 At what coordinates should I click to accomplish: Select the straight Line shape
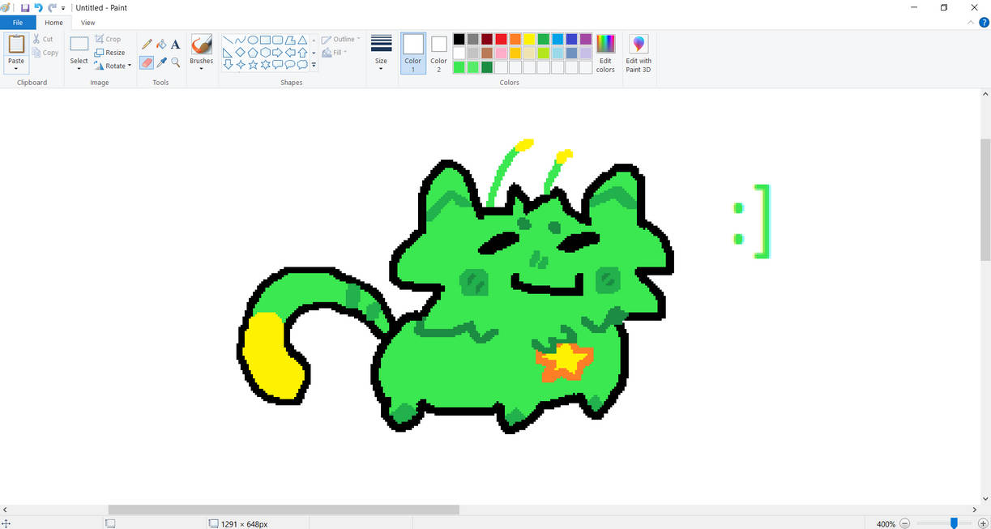pos(228,40)
